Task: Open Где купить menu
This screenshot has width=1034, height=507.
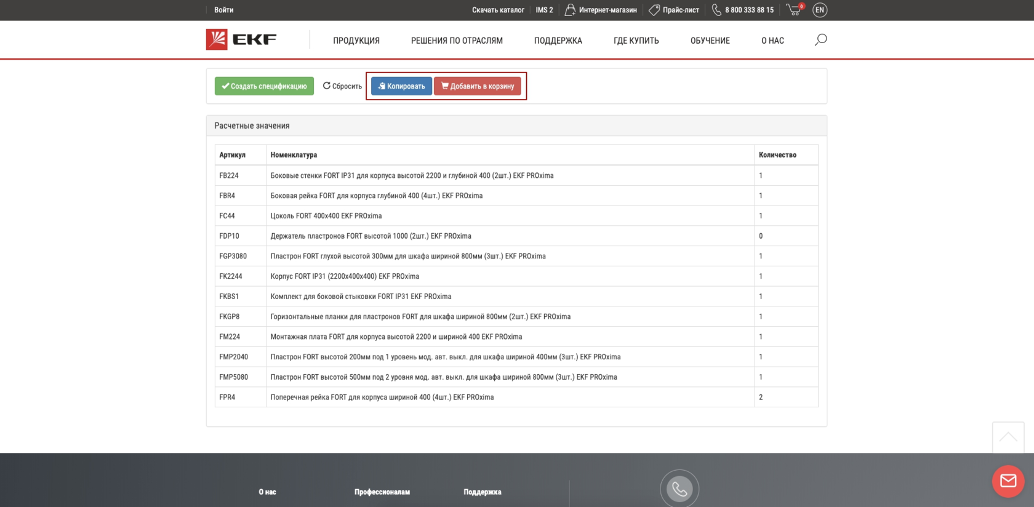Action: click(636, 41)
